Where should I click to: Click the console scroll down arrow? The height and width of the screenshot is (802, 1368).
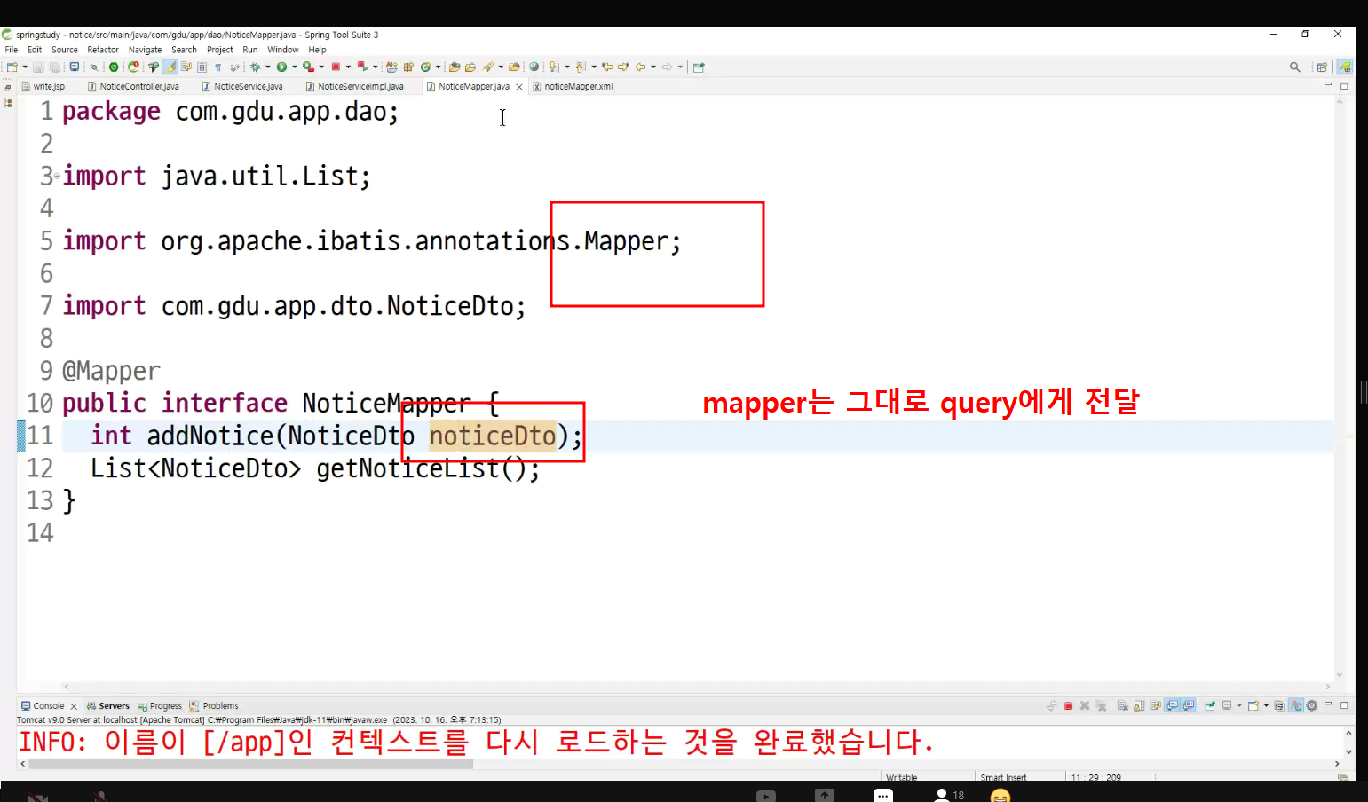click(x=1348, y=751)
